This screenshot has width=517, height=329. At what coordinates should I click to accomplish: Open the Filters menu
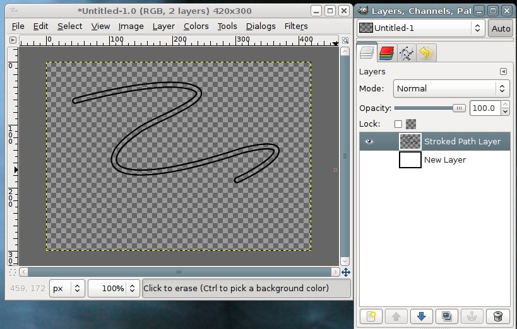tap(296, 26)
